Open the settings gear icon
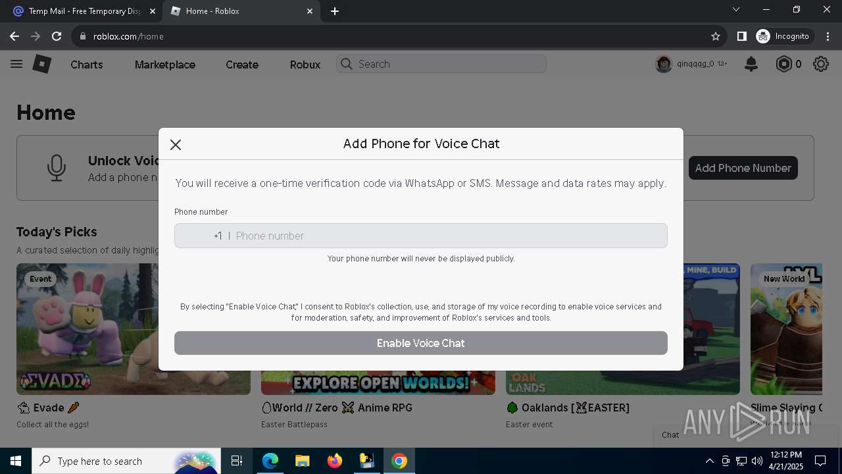 pyautogui.click(x=821, y=64)
